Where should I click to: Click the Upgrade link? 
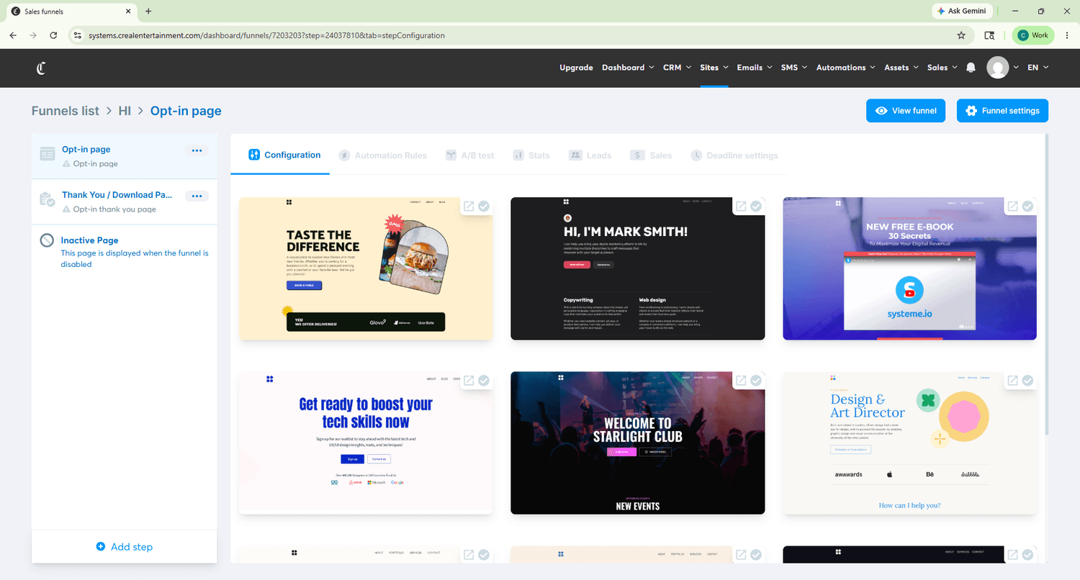coord(576,68)
